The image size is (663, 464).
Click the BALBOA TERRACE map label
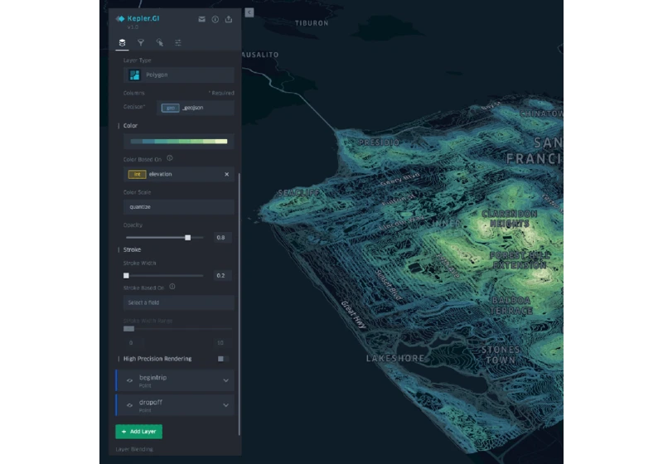click(511, 306)
